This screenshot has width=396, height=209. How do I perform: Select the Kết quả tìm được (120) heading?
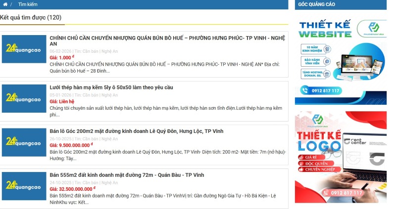point(31,17)
